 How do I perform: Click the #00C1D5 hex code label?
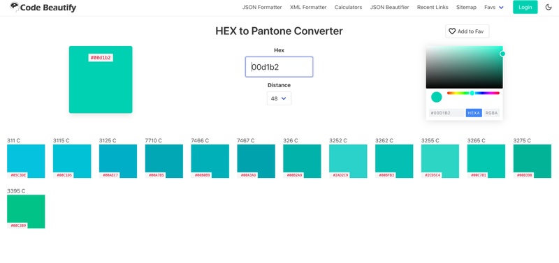click(x=64, y=175)
